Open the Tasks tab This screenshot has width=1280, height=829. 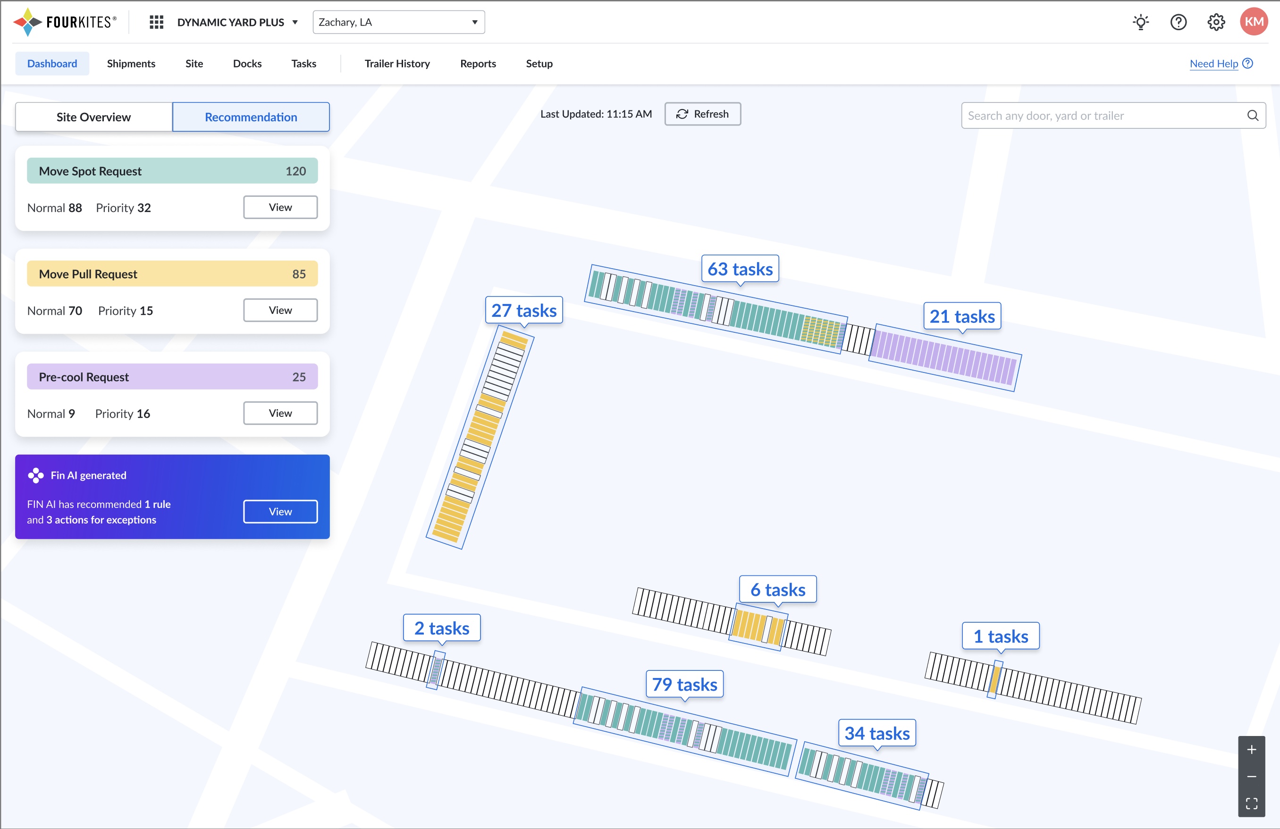point(304,63)
